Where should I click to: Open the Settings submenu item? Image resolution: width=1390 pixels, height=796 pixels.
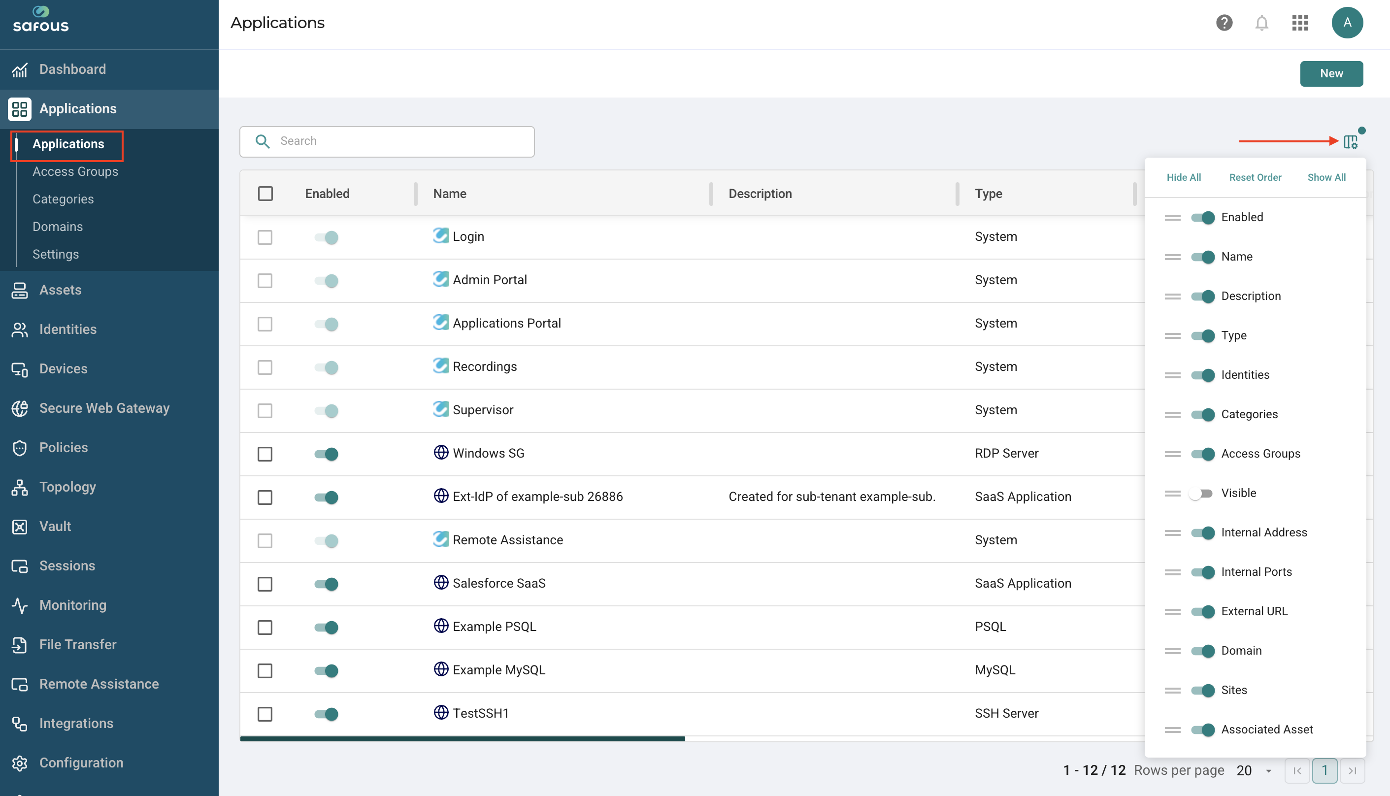55,254
